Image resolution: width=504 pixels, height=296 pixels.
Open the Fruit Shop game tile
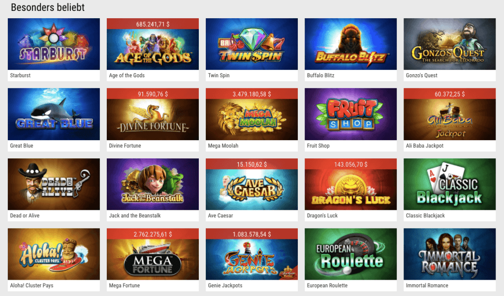[x=350, y=114]
